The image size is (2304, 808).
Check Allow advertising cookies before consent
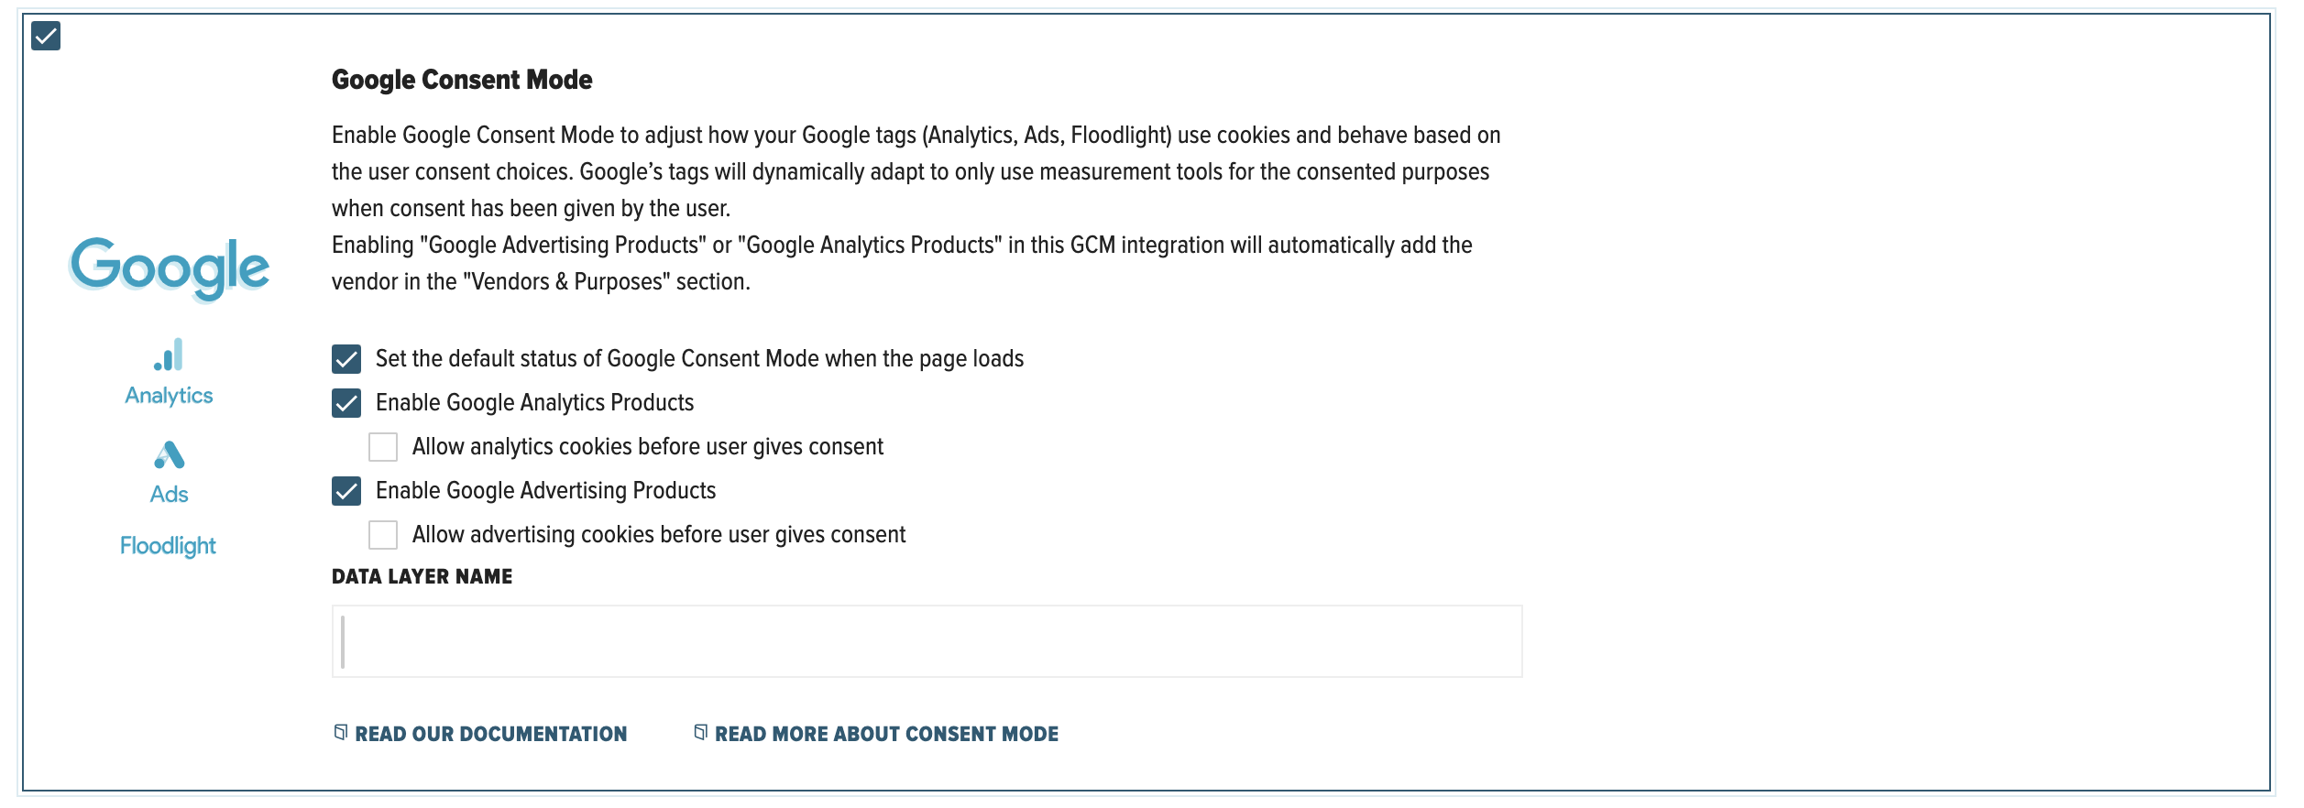pyautogui.click(x=383, y=535)
